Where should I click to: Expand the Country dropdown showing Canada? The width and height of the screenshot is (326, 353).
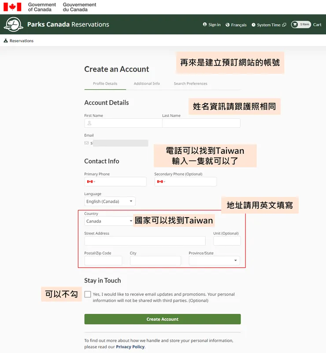click(x=109, y=221)
